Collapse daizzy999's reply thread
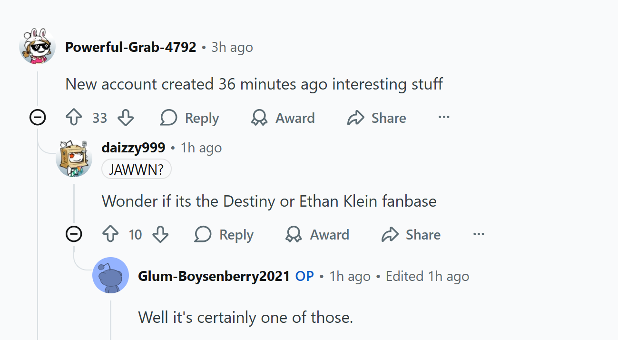This screenshot has width=618, height=340. [x=74, y=234]
